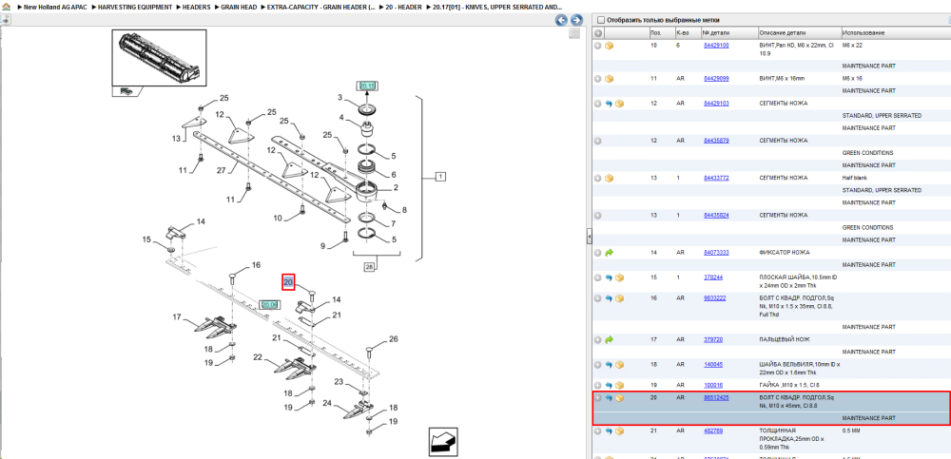Open part number link 378244
This screenshot has width=951, height=459.
coord(712,277)
